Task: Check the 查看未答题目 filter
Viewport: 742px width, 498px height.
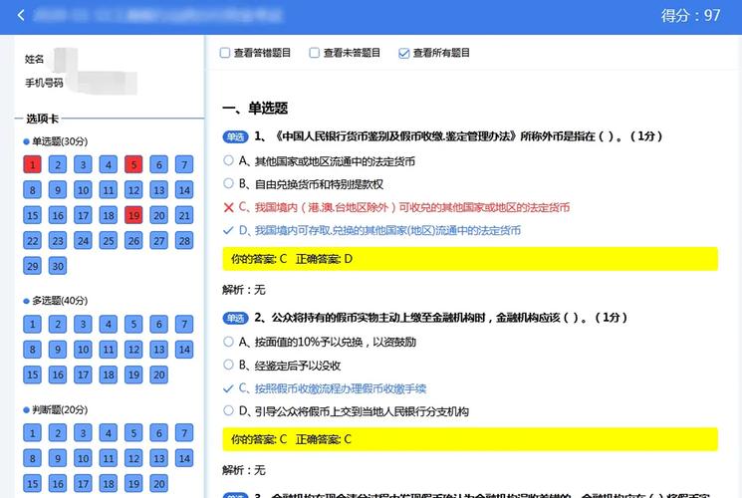Action: 315,53
